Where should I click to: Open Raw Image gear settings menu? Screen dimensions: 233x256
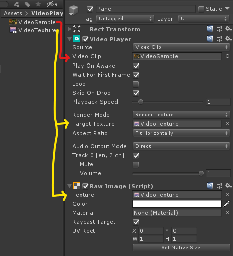(228, 186)
